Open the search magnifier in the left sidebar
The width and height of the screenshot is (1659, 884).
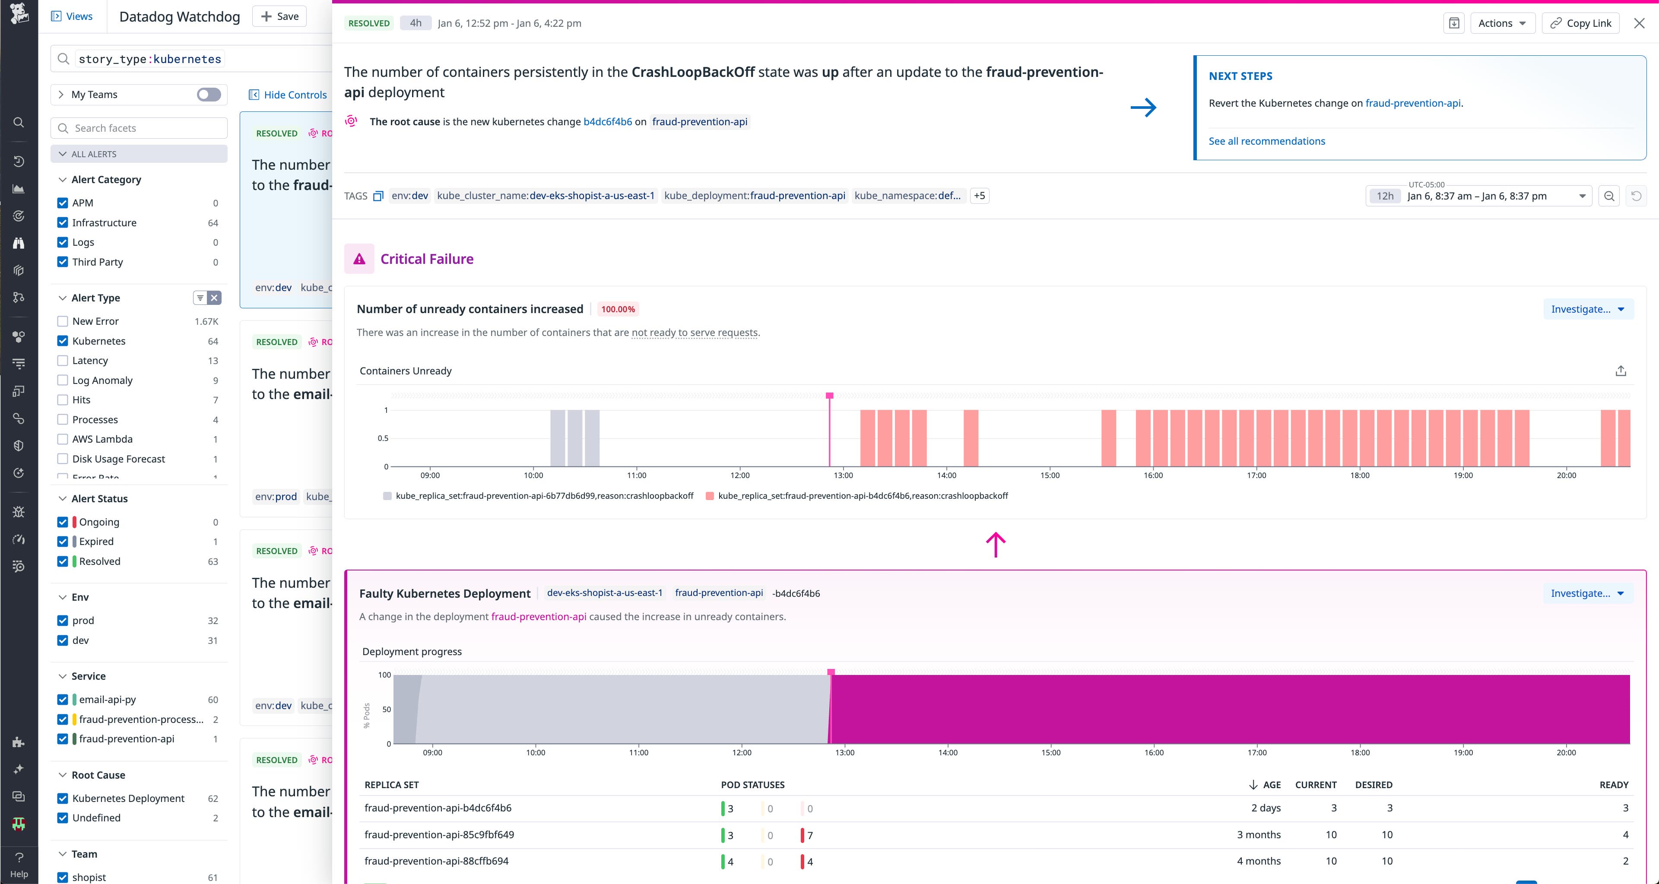tap(18, 122)
